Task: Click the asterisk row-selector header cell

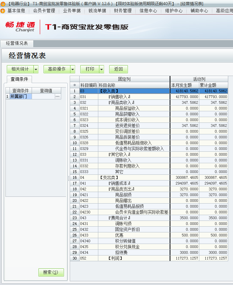Action: [x=75, y=85]
